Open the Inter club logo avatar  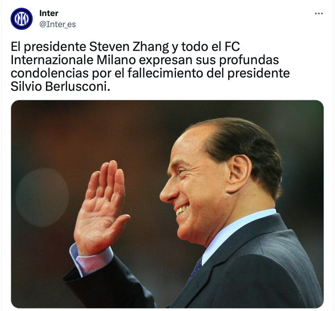pos(21,19)
